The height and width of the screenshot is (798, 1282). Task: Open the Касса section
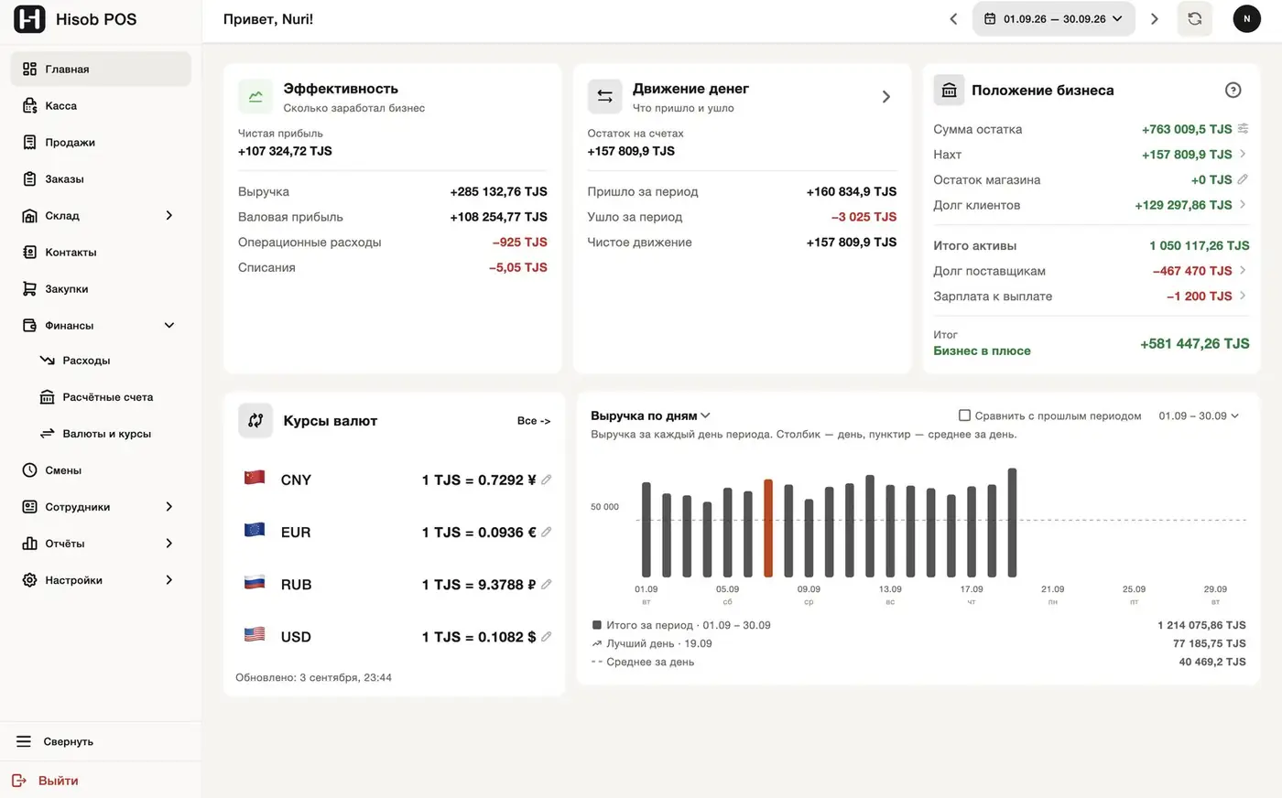click(101, 105)
